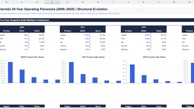Open the column E options ellipsis icon

58,2
